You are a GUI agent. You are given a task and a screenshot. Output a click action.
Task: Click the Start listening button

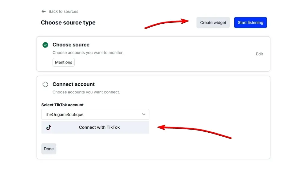pos(250,22)
